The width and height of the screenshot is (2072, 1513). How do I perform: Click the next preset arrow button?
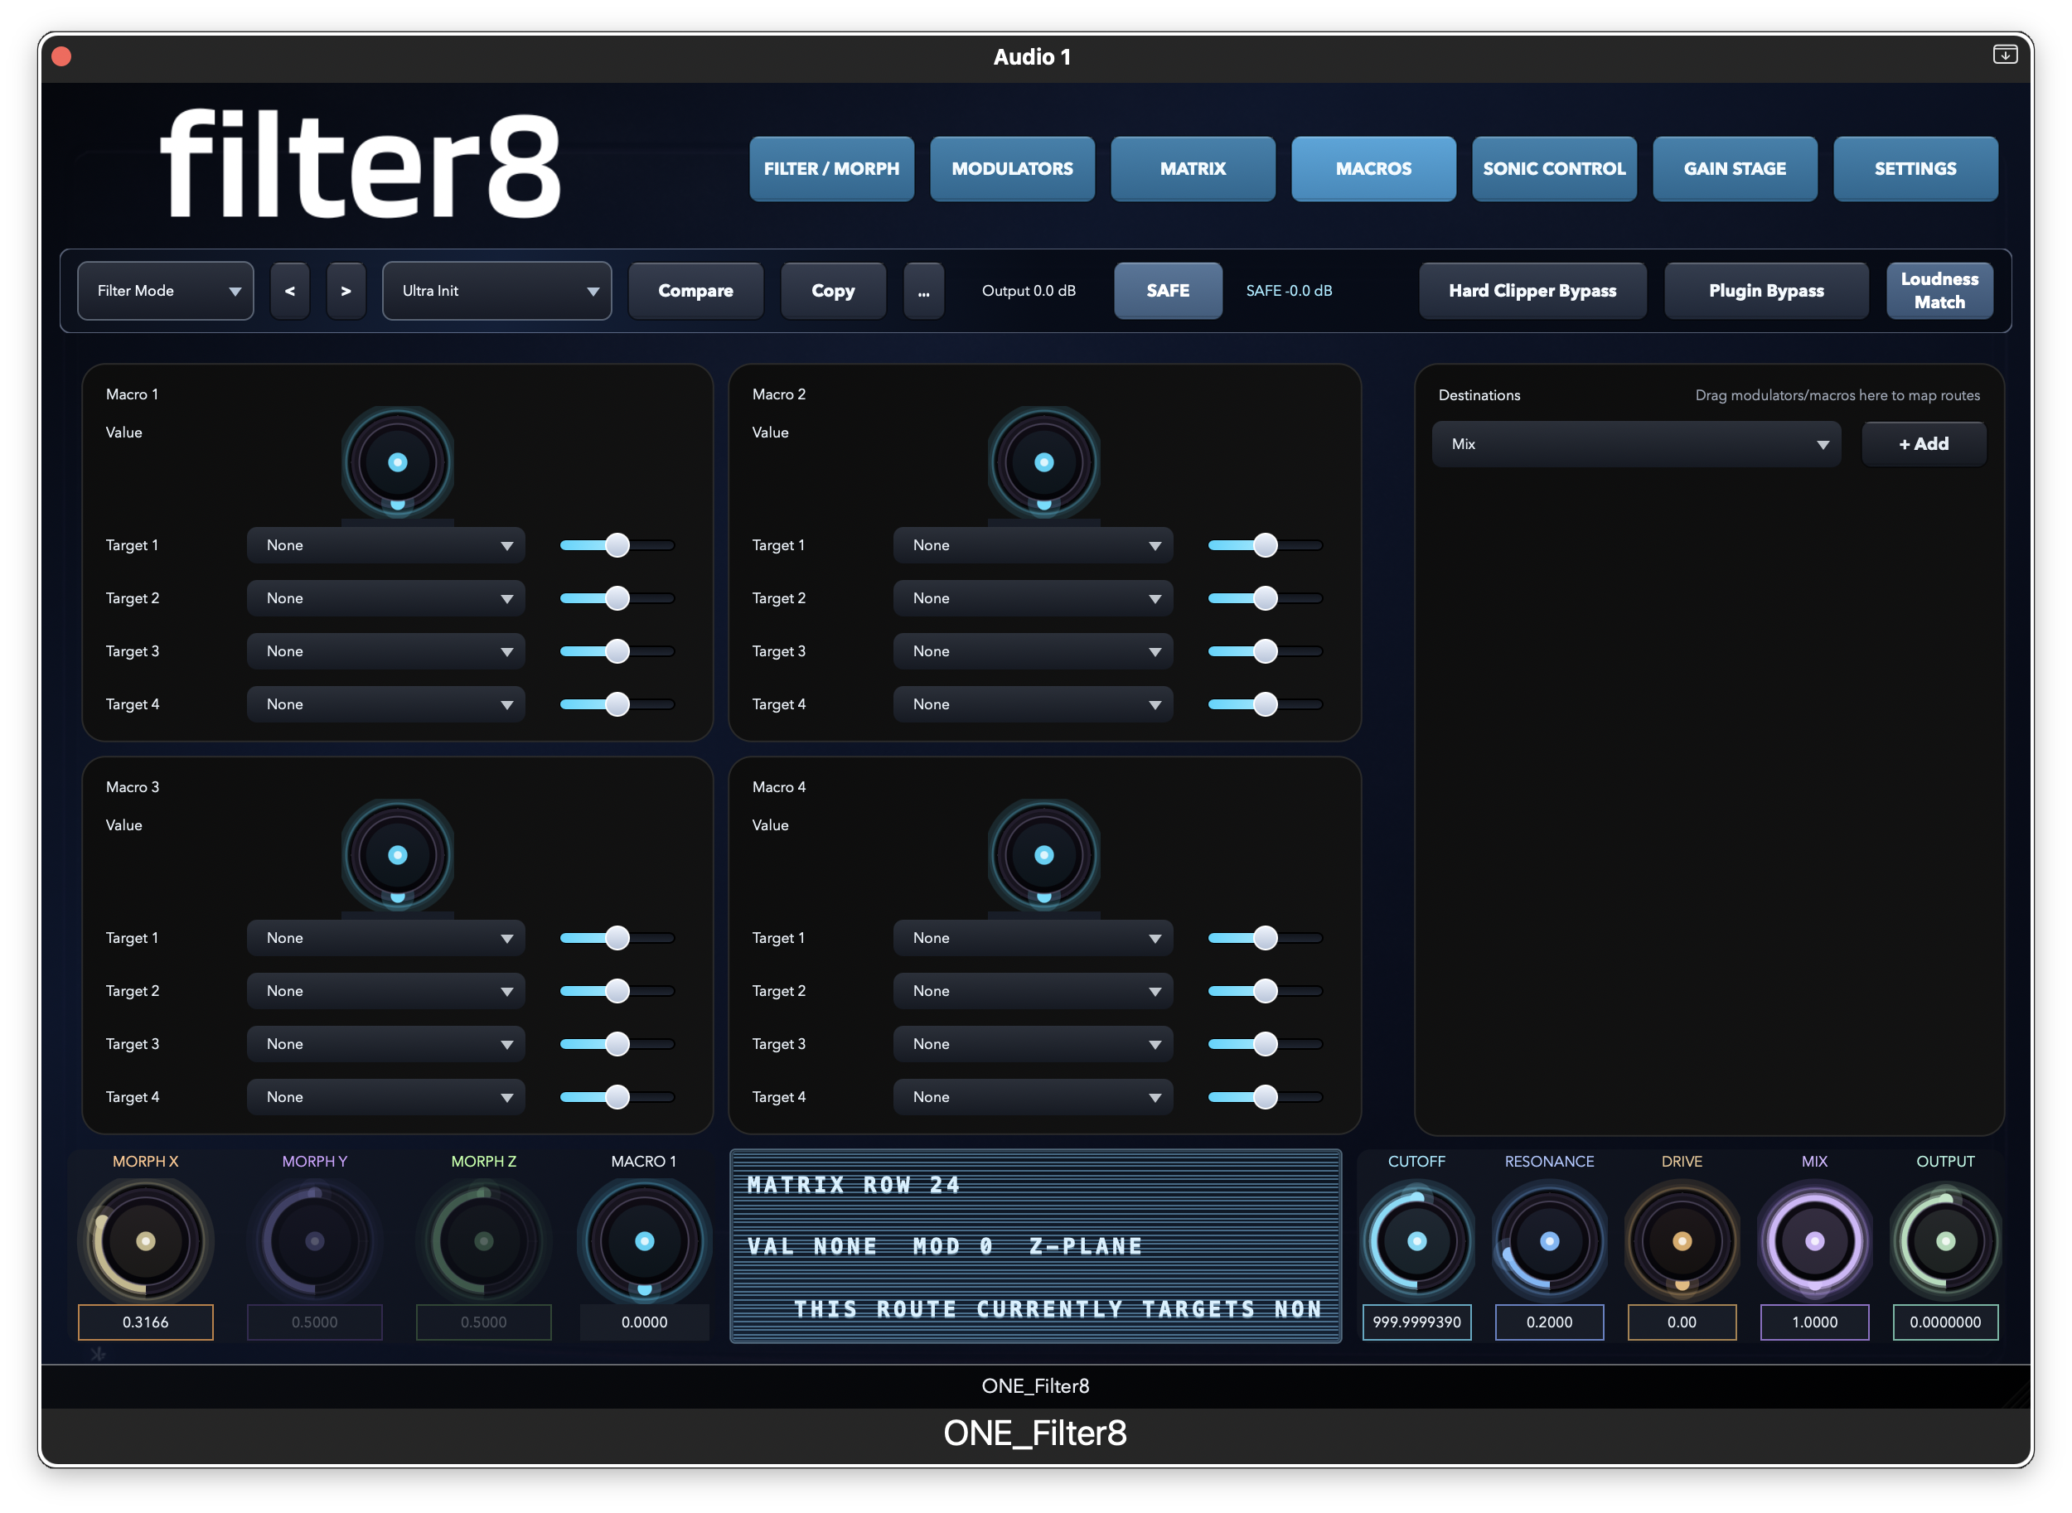tap(346, 290)
